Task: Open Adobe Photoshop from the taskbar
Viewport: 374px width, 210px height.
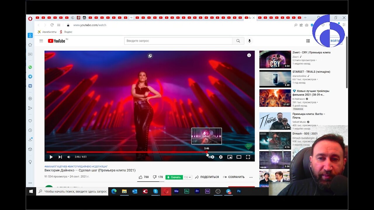Action: click(x=239, y=191)
